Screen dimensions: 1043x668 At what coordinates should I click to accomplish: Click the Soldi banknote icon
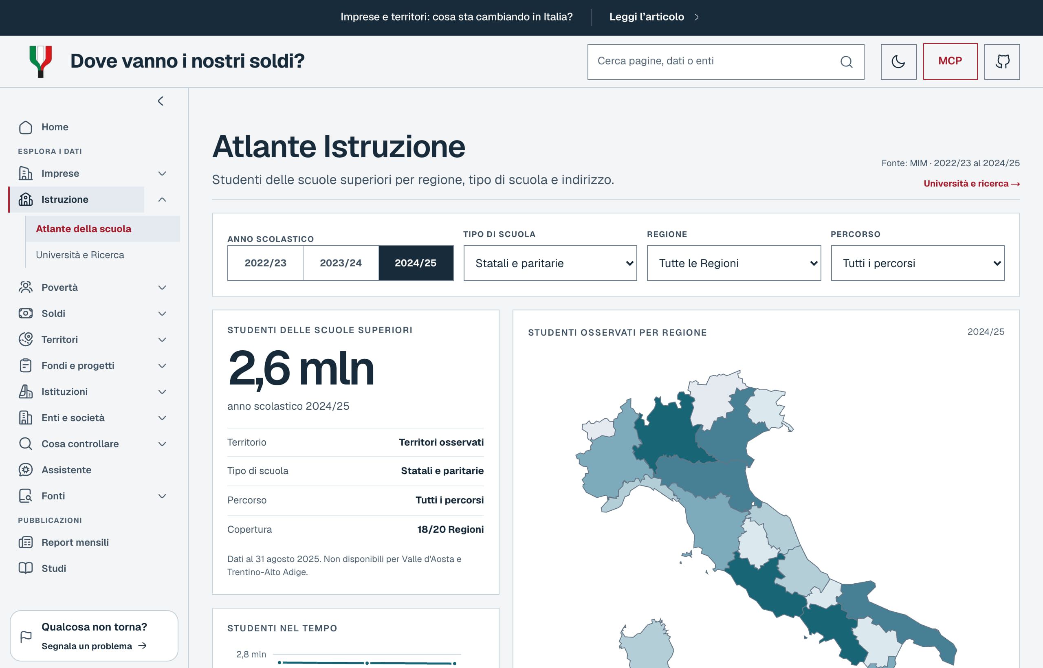click(x=26, y=314)
